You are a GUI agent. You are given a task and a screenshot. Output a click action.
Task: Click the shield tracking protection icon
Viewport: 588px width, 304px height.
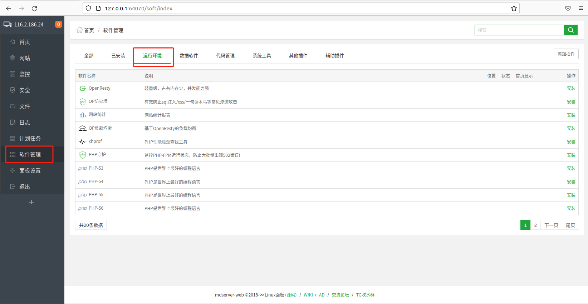(88, 8)
